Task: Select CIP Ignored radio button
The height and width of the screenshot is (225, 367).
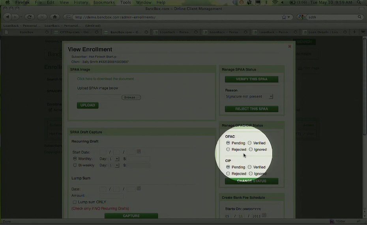Action: (x=251, y=174)
